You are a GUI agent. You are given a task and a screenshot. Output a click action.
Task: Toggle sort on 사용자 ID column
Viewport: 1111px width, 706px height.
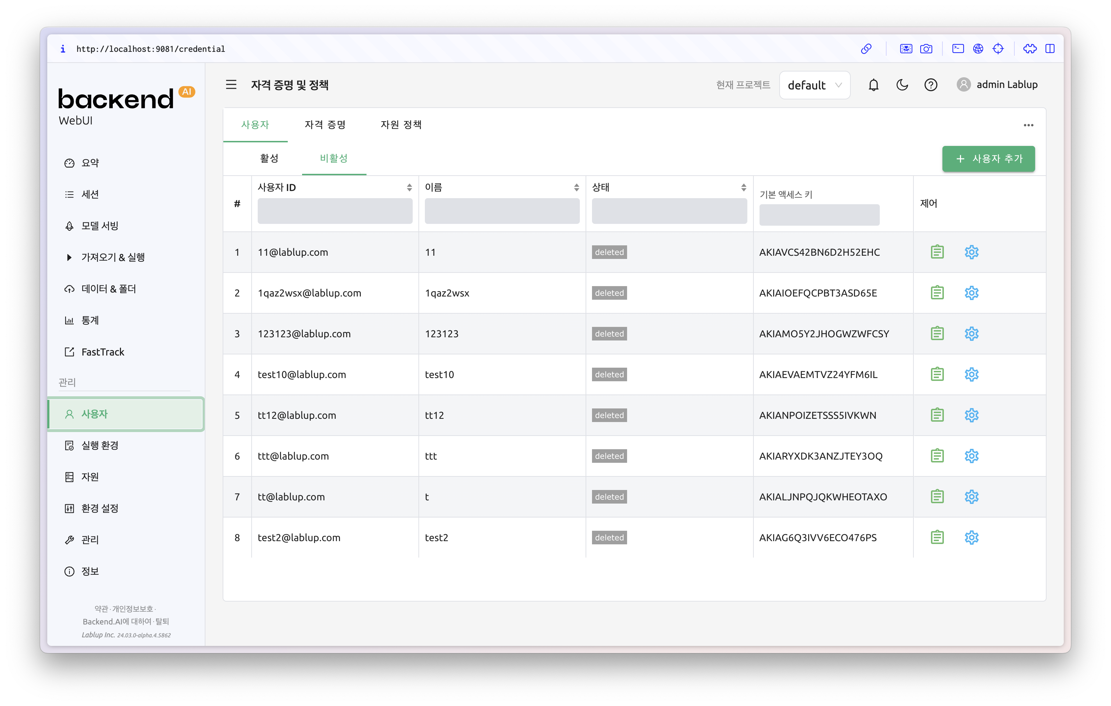[x=409, y=187]
